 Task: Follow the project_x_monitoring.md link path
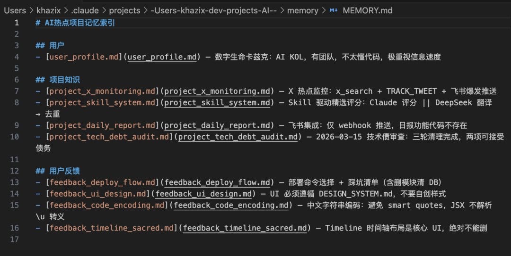point(217,91)
